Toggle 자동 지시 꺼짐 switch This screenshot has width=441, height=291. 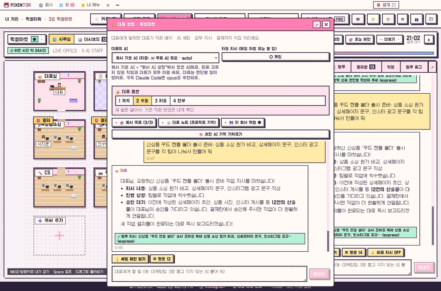click(x=275, y=57)
